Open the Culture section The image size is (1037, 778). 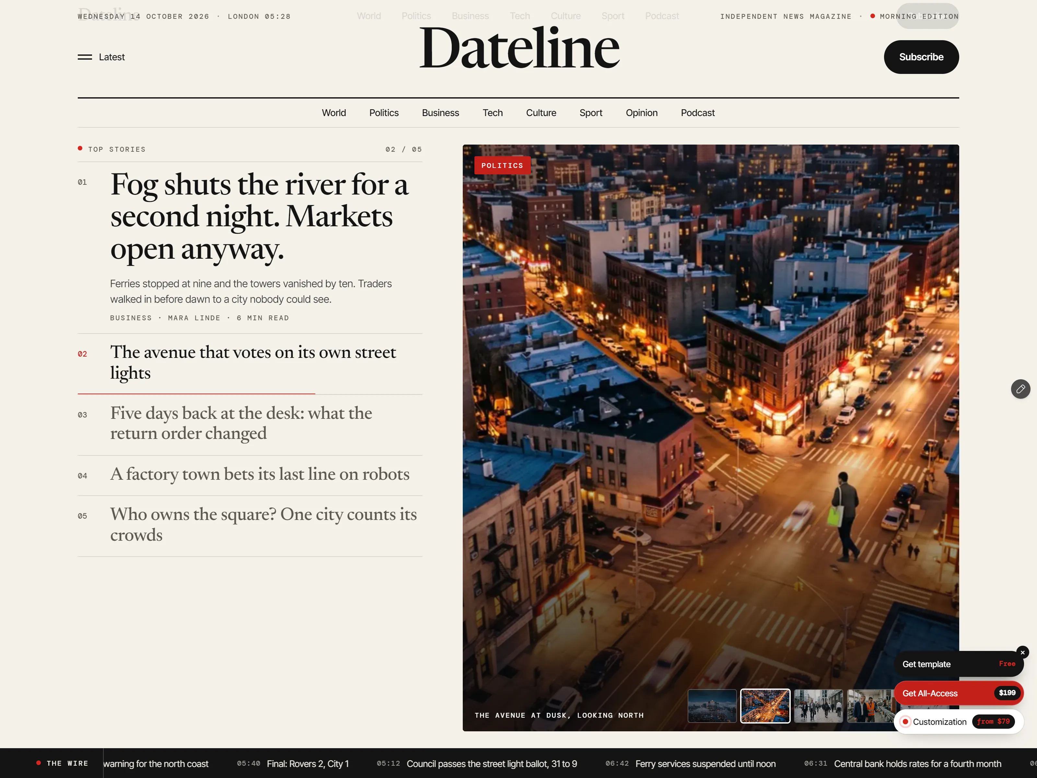pyautogui.click(x=541, y=113)
